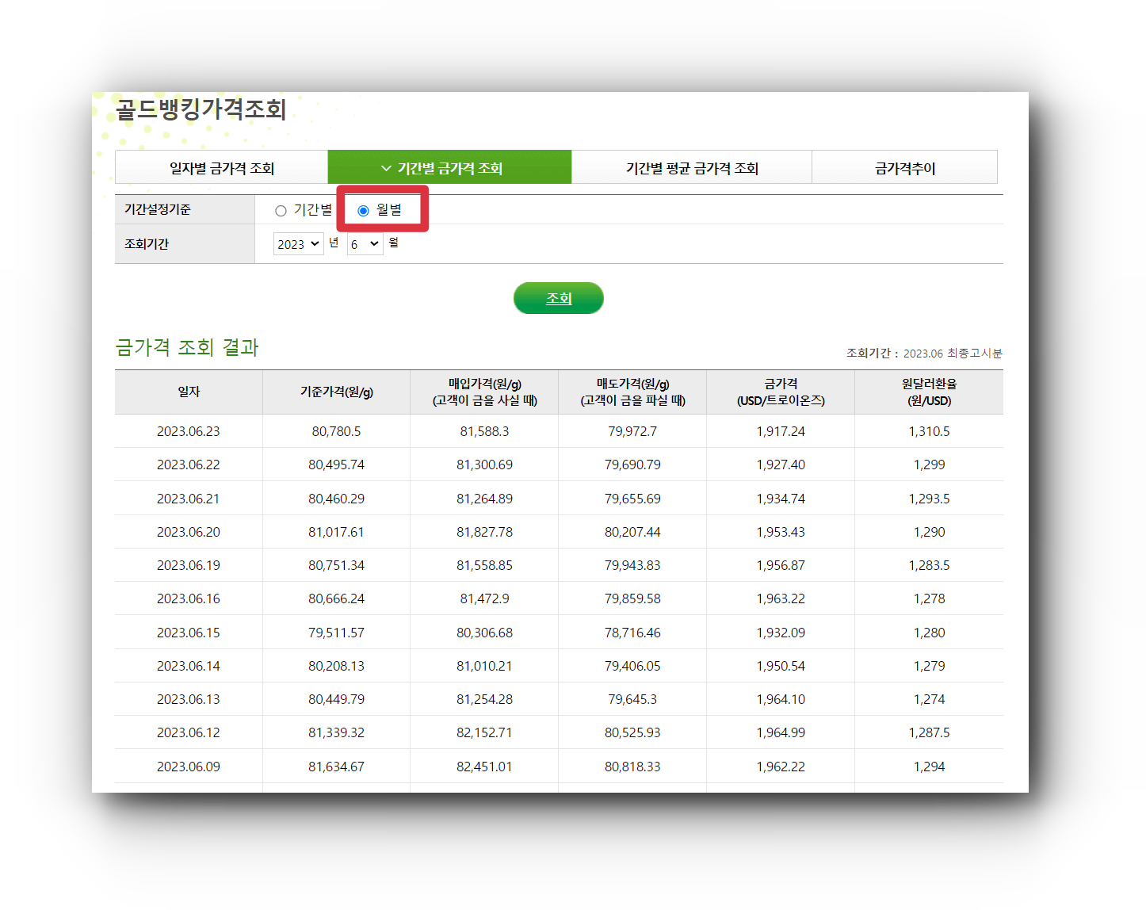The height and width of the screenshot is (910, 1146).
Task: Click the date cell 2023.06.14
Action: 189,666
